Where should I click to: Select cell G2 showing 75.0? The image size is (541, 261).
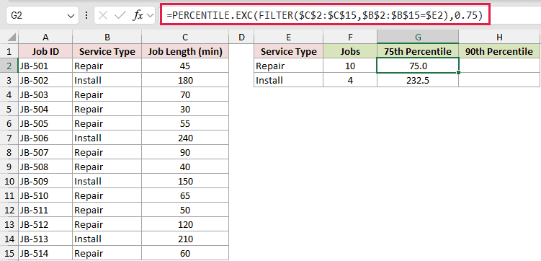[418, 66]
